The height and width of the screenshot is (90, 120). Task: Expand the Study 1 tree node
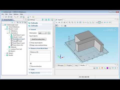point(5,53)
